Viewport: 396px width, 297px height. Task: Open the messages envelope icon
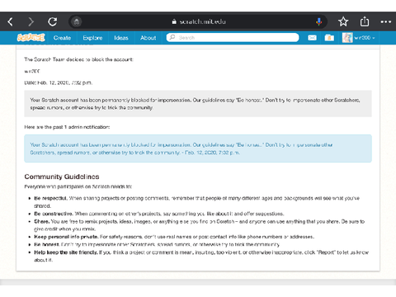point(312,38)
